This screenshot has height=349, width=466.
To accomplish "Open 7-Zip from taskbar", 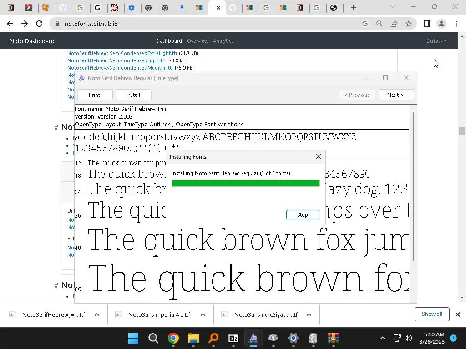I will click(x=233, y=338).
